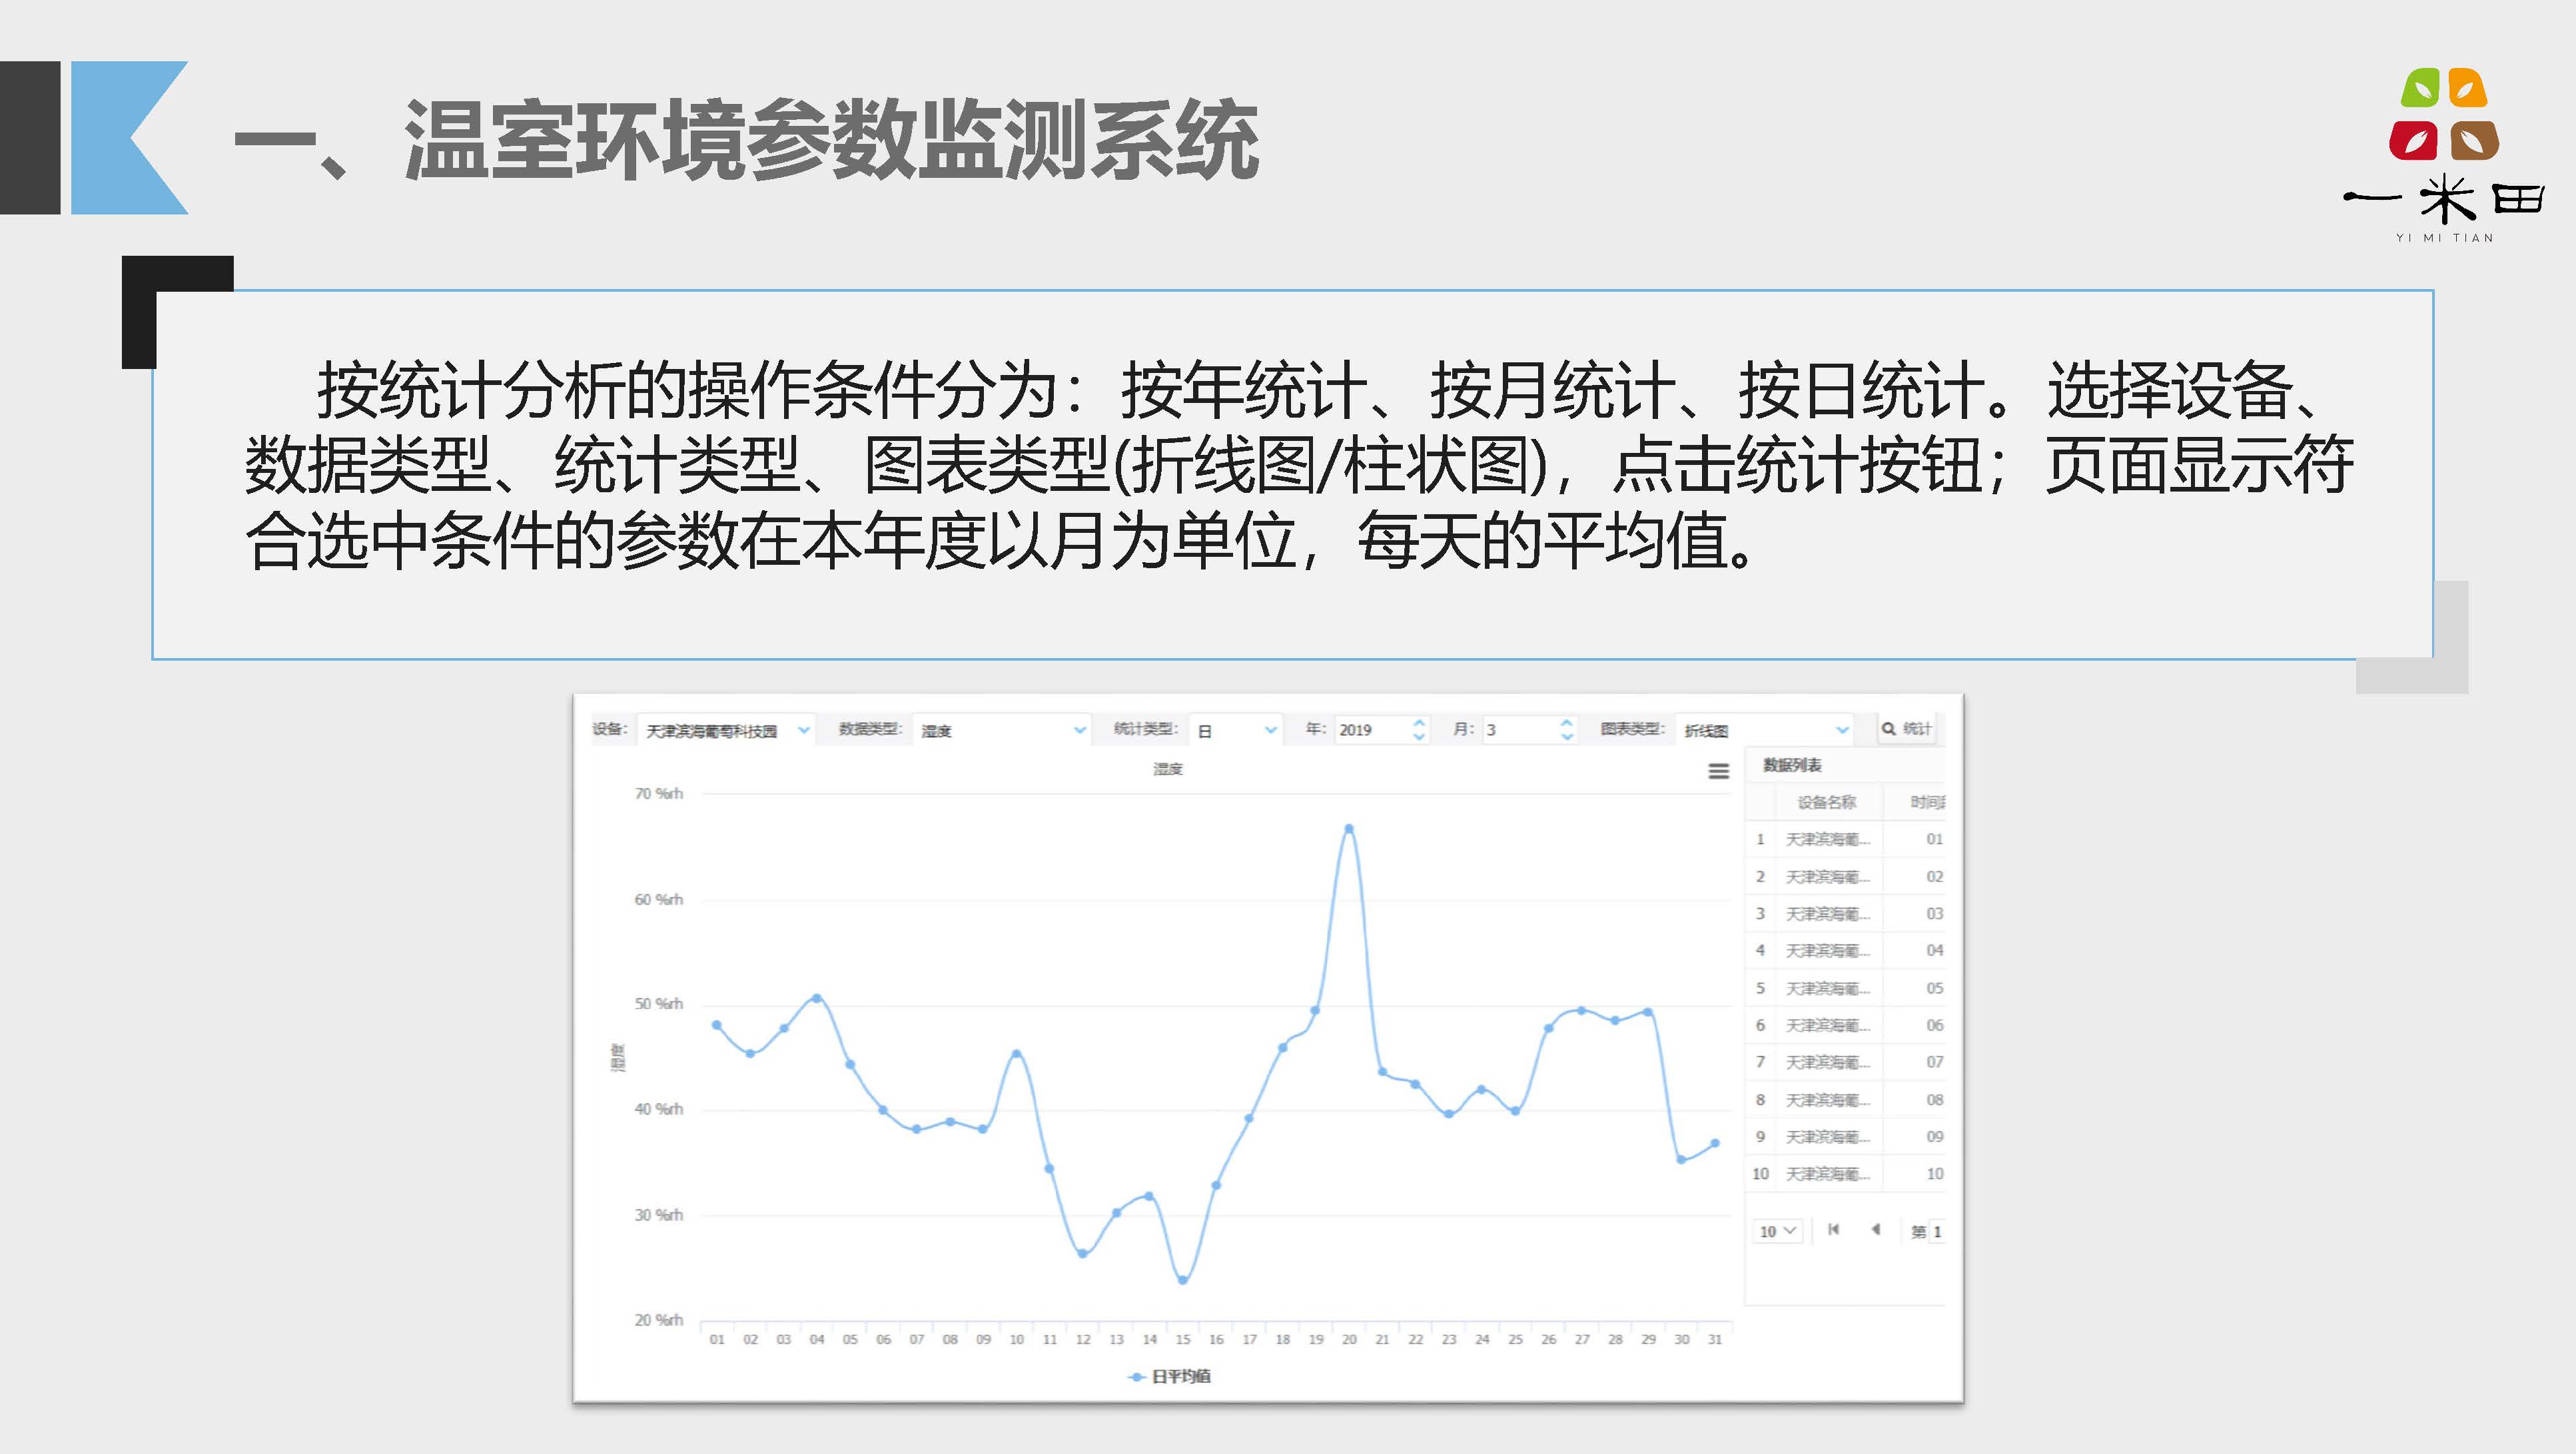Select data list row 9 with time 09

coord(1846,1136)
